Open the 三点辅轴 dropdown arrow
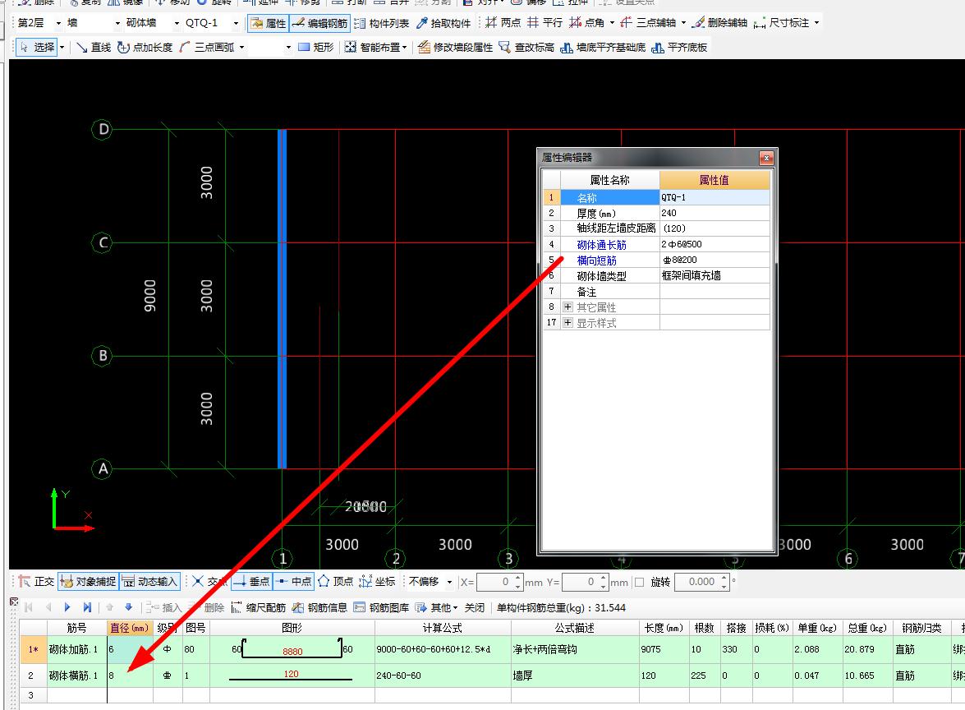The width and height of the screenshot is (965, 710). (683, 23)
